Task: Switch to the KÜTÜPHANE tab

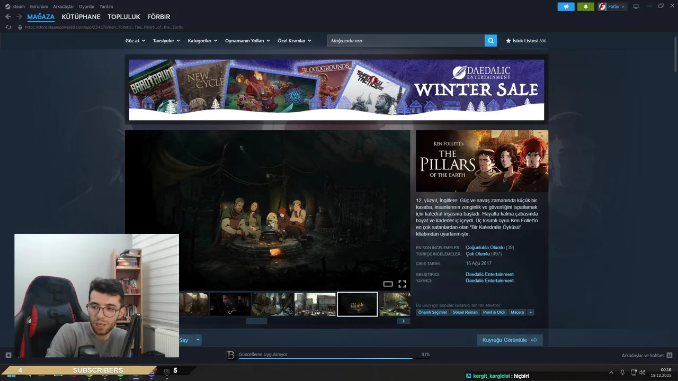Action: pos(81,17)
